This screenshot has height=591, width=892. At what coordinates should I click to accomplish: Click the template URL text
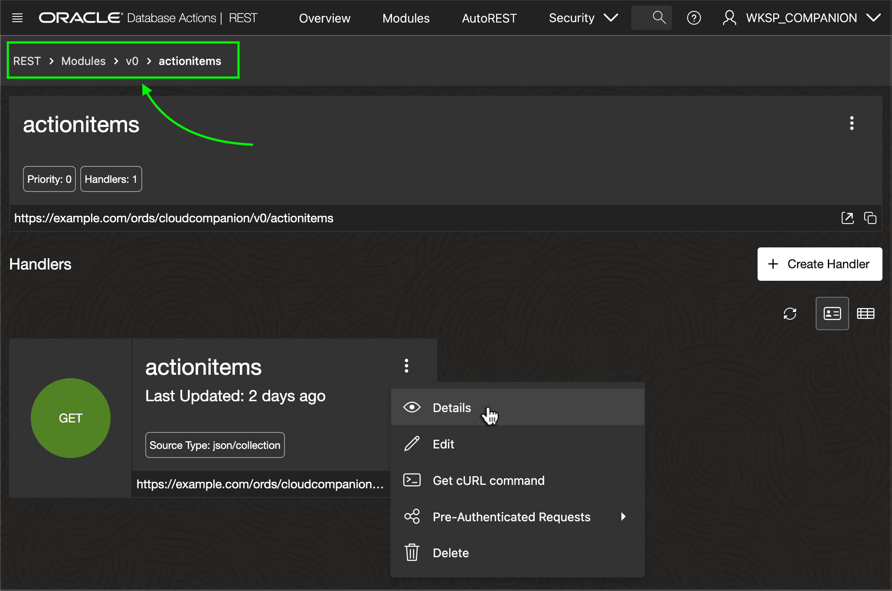tap(174, 218)
